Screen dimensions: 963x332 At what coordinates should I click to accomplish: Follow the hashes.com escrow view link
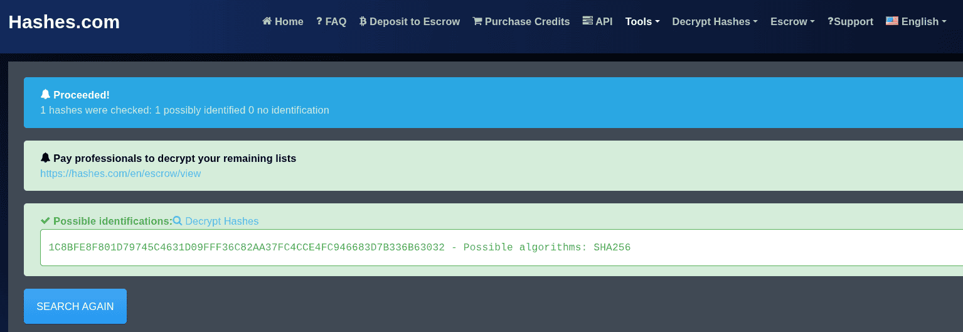pyautogui.click(x=120, y=173)
